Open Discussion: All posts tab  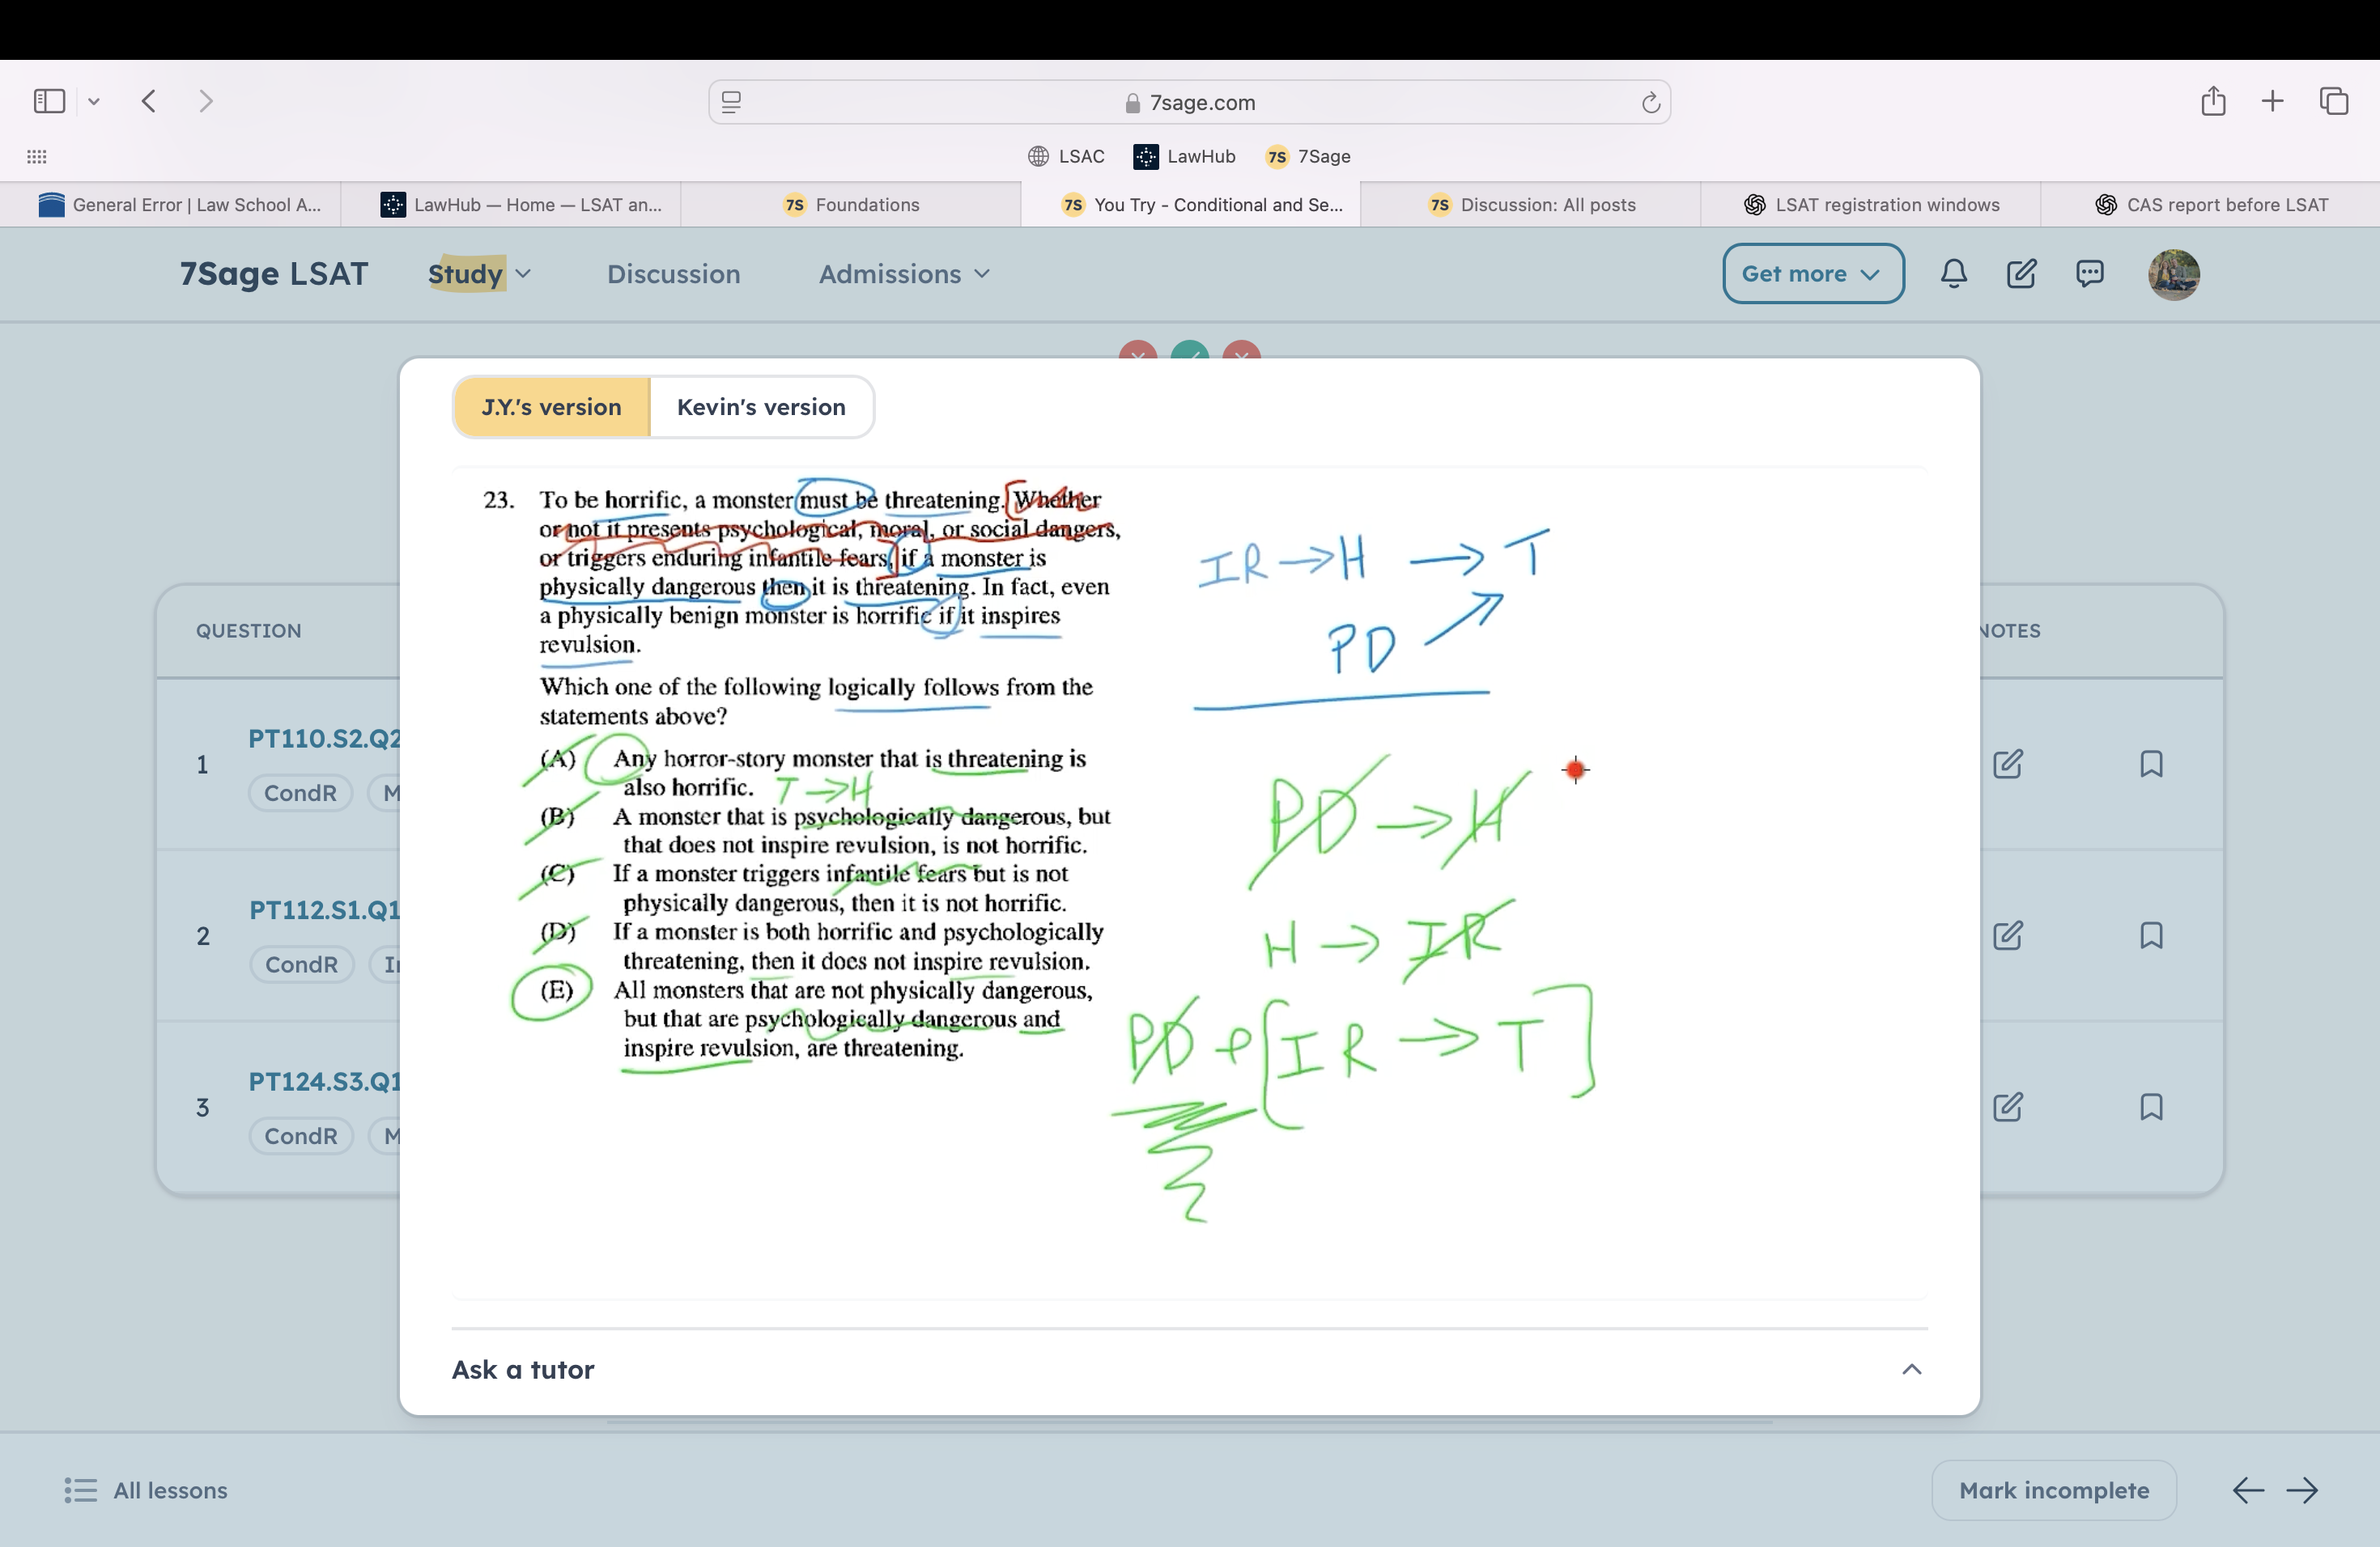[x=1532, y=205]
